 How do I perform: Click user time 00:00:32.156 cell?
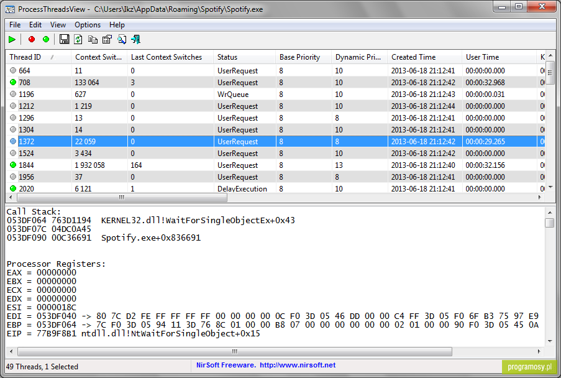click(x=485, y=165)
